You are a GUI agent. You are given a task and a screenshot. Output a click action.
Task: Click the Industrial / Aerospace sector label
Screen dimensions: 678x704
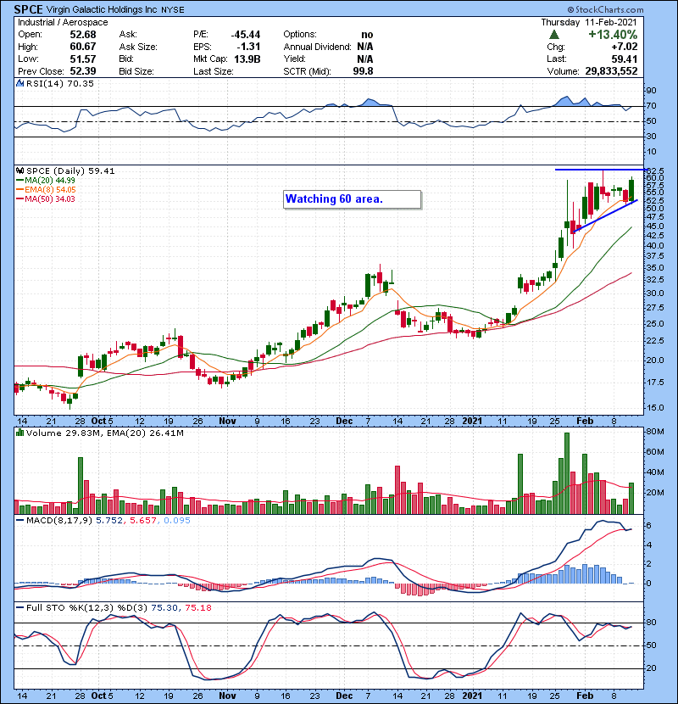63,22
